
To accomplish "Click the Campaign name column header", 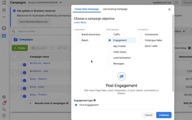I will [x=40, y=57].
